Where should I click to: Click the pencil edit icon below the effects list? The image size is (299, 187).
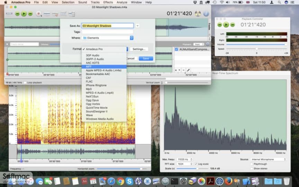[x=188, y=70]
